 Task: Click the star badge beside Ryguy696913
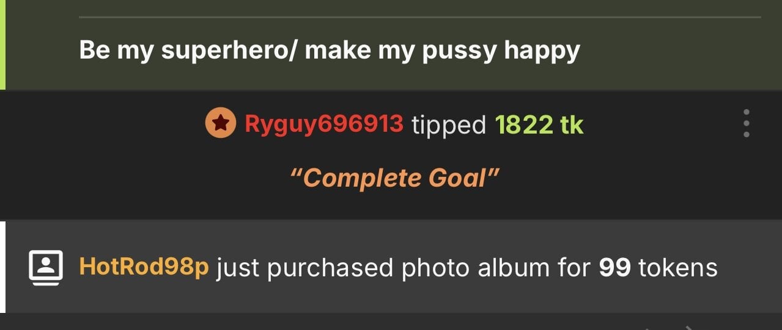220,124
